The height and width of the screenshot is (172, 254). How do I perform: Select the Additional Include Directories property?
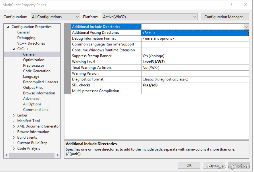(106, 27)
